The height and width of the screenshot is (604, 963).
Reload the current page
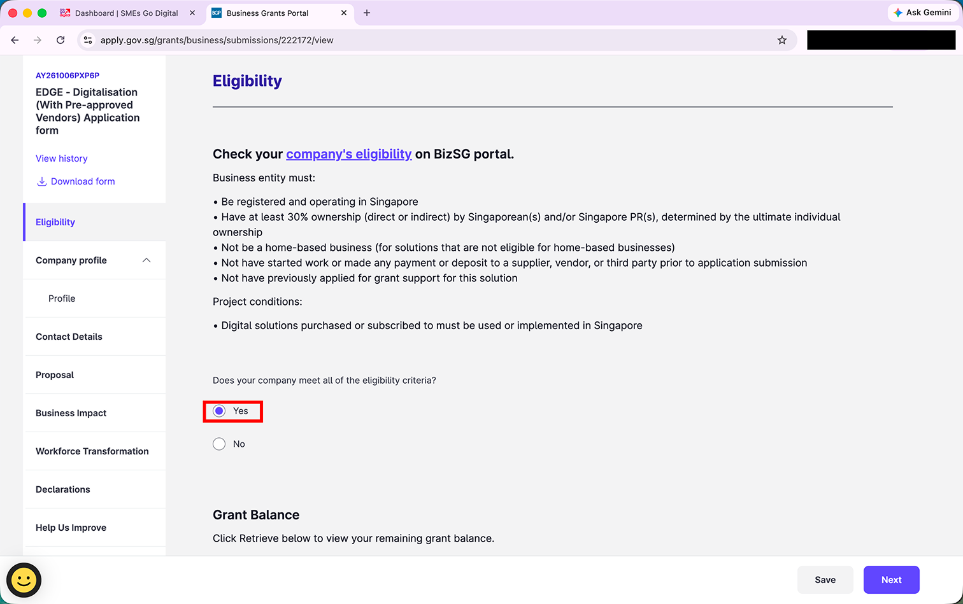pyautogui.click(x=61, y=40)
